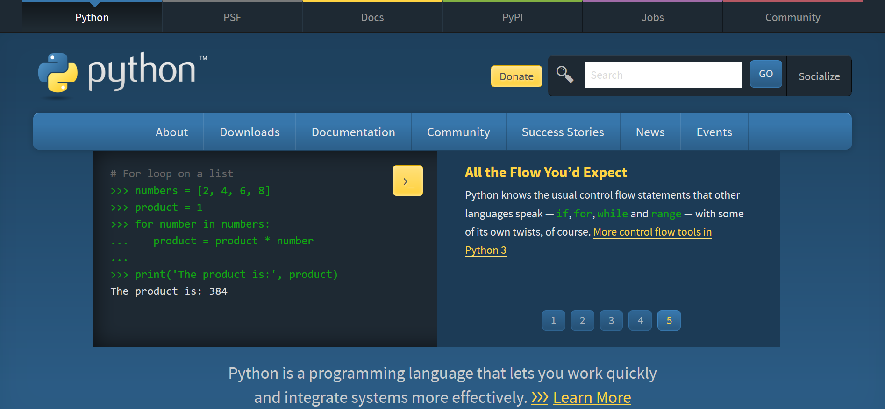Open the About navigation menu
Viewport: 885px width, 409px height.
pyautogui.click(x=172, y=132)
